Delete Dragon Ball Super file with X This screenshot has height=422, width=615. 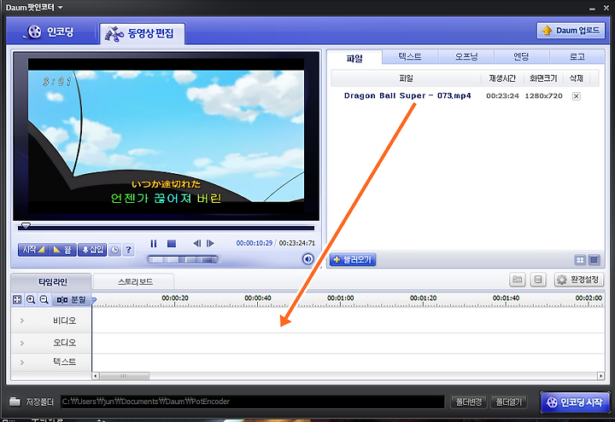point(577,95)
